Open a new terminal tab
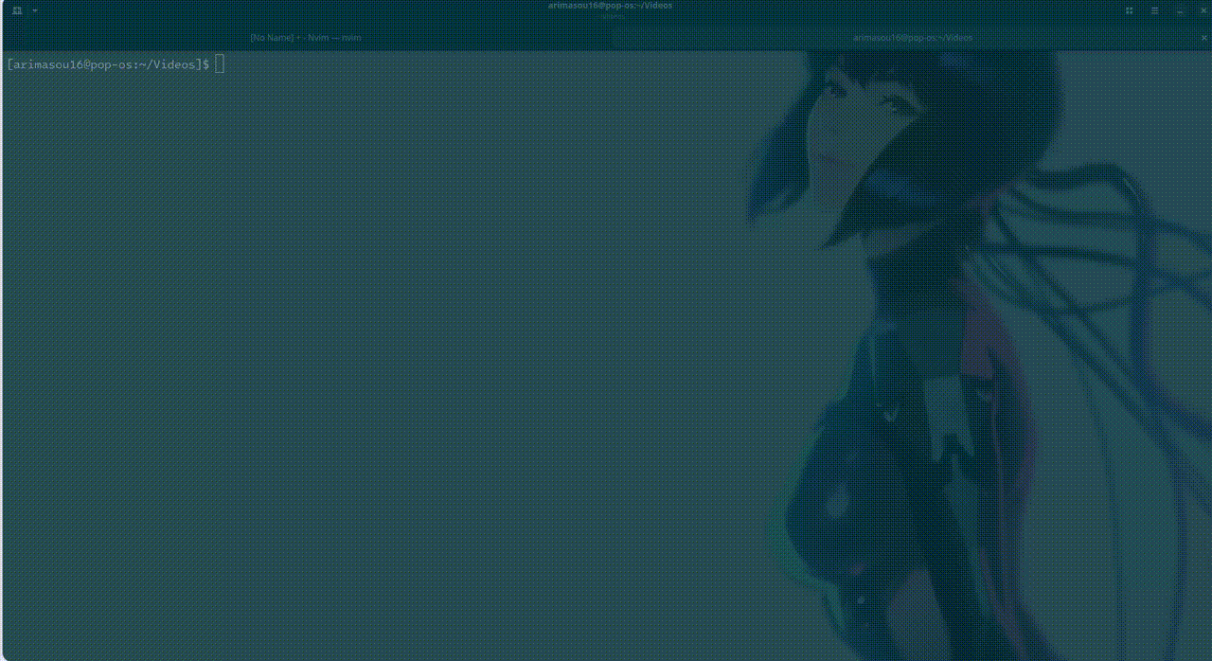The width and height of the screenshot is (1212, 661). point(16,10)
